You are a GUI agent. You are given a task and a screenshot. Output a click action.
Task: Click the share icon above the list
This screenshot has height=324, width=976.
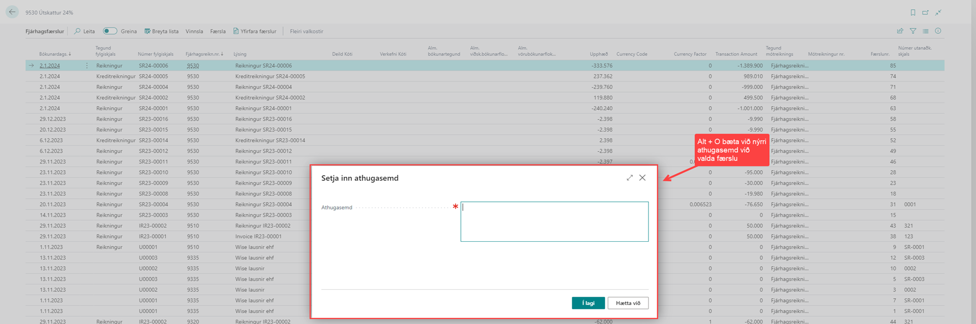point(900,31)
